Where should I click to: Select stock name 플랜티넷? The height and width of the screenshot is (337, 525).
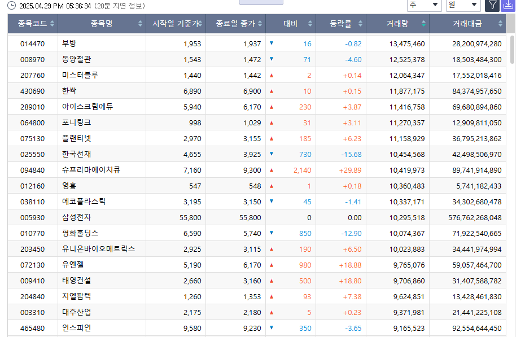pyautogui.click(x=76, y=138)
